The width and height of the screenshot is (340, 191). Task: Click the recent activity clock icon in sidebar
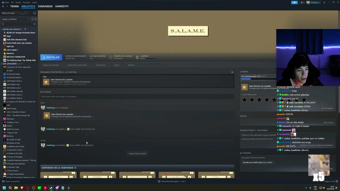click(32, 19)
